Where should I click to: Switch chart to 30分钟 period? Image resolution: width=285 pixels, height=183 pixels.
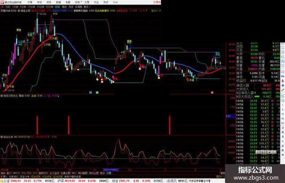[40, 7]
